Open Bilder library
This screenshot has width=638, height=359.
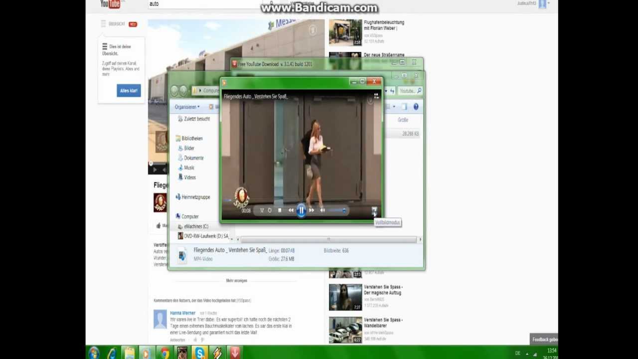pos(186,148)
